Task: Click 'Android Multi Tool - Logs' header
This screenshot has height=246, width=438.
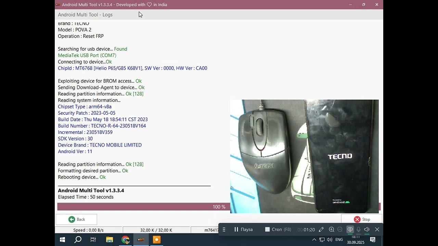Action: 85,15
